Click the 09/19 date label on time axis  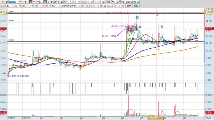click(x=209, y=118)
